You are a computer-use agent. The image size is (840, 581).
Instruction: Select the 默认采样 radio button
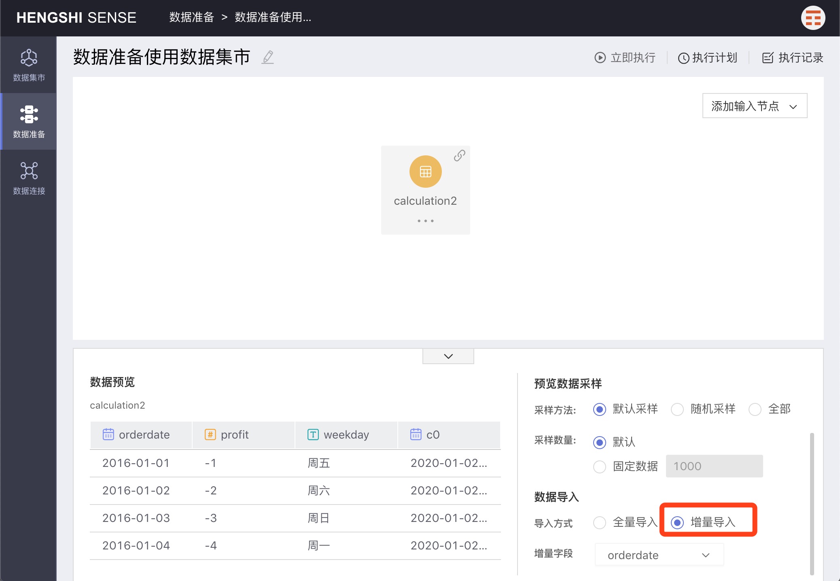(x=600, y=409)
